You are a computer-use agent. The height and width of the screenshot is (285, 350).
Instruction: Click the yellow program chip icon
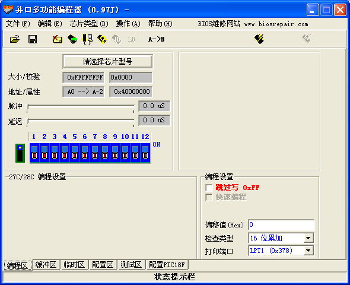click(102, 39)
